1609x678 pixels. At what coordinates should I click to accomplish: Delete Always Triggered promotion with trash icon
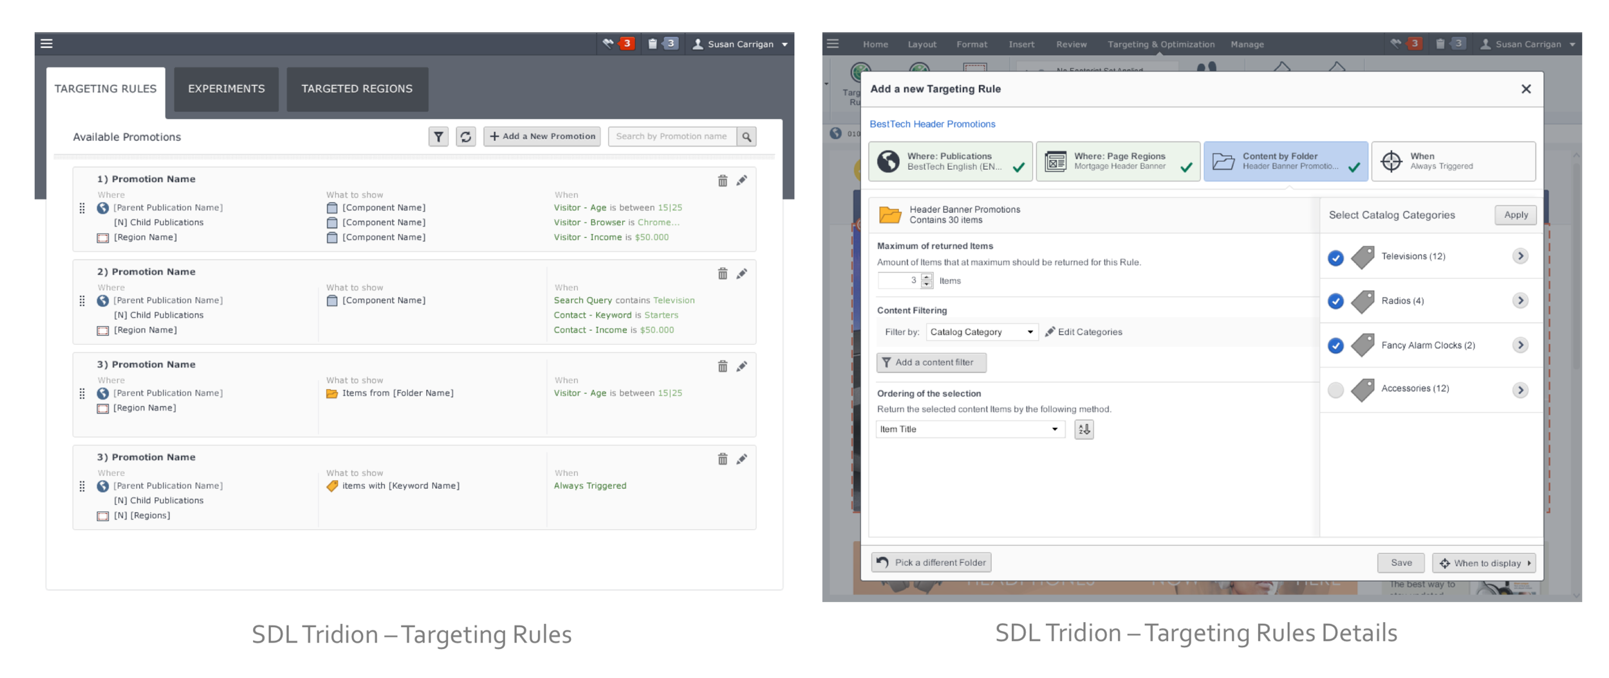pos(723,459)
